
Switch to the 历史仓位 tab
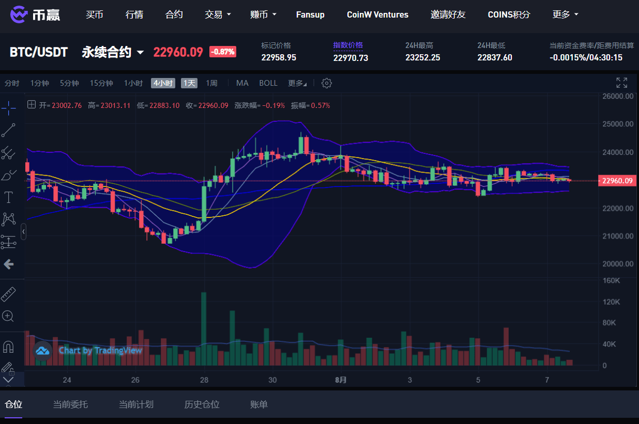coord(202,405)
